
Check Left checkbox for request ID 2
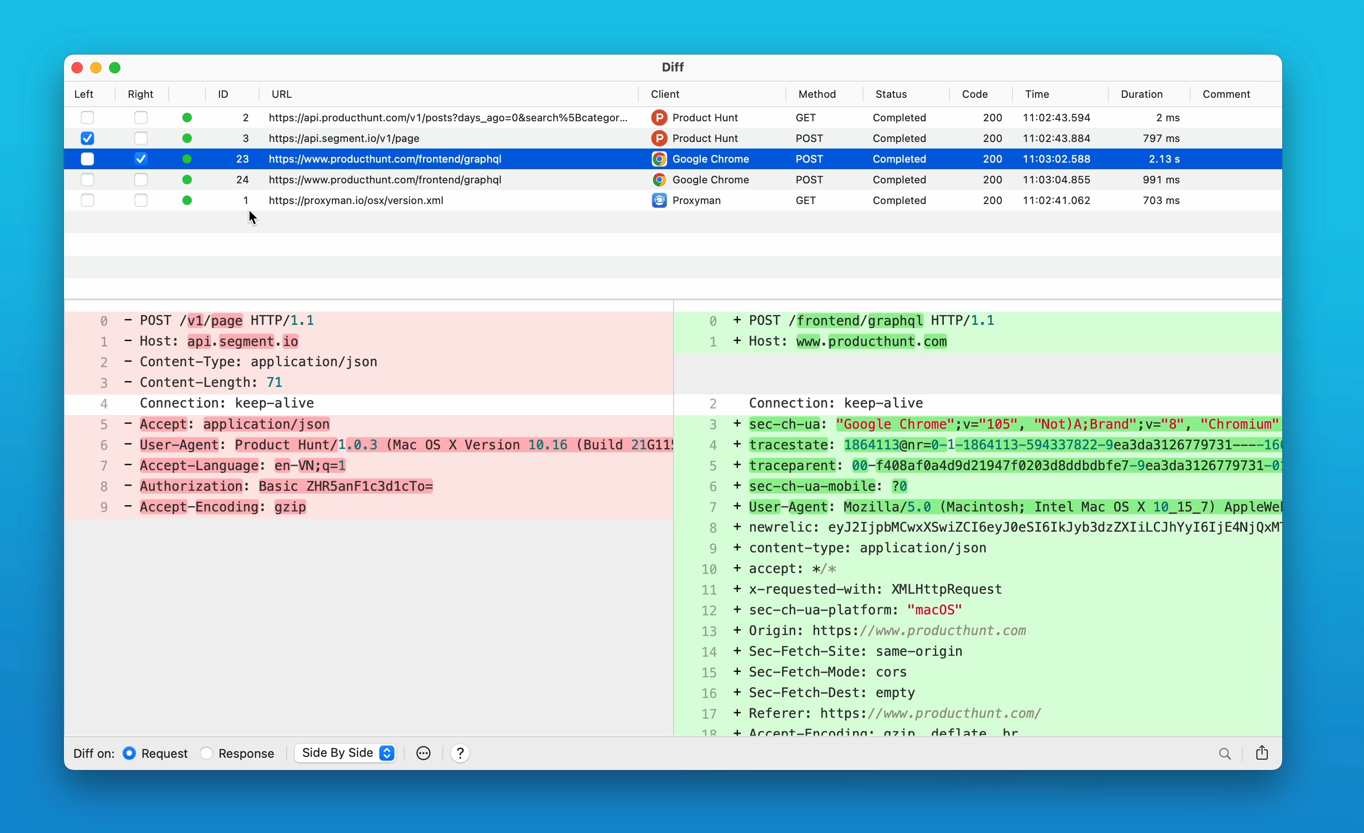coord(87,118)
